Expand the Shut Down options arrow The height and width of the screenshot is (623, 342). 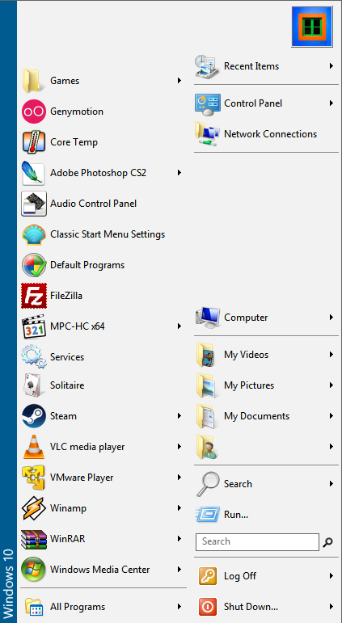coord(331,607)
